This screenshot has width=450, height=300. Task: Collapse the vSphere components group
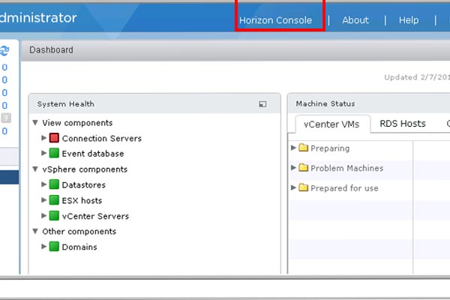pyautogui.click(x=35, y=169)
